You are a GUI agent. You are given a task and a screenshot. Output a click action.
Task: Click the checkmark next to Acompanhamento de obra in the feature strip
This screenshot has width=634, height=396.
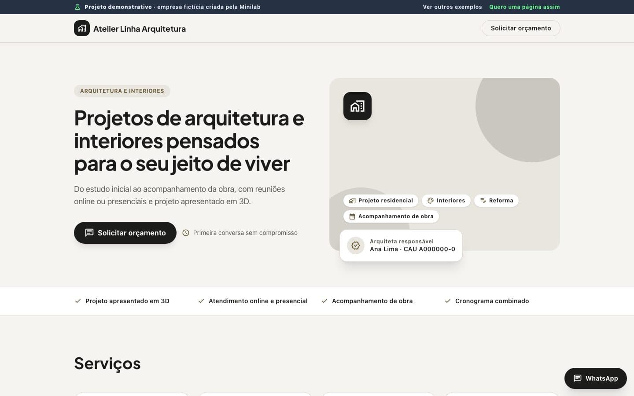click(x=324, y=301)
